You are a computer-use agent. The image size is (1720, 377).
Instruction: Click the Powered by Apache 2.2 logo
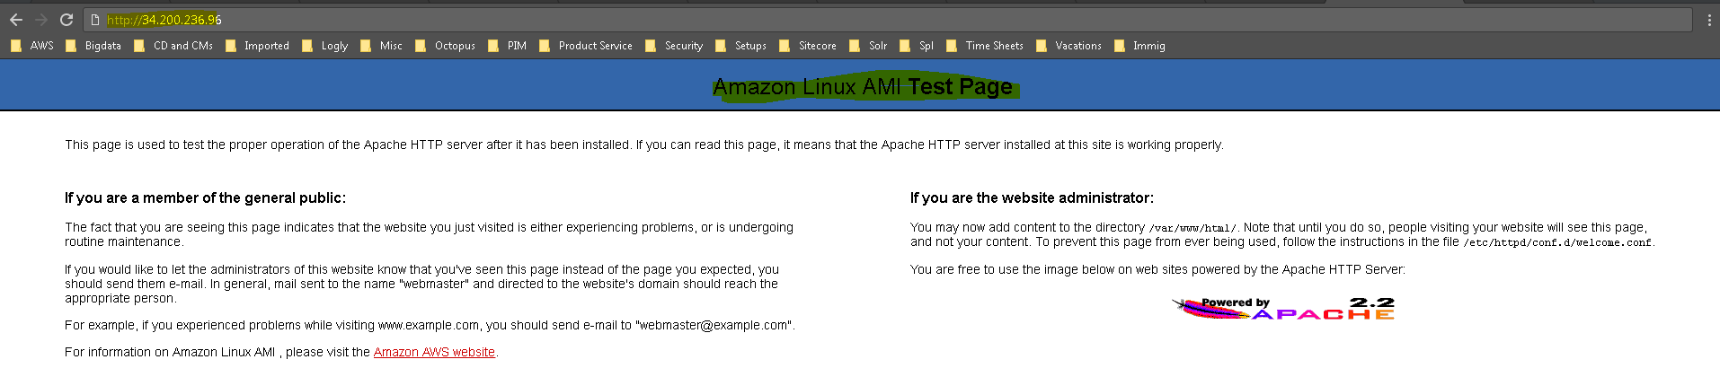click(1283, 309)
